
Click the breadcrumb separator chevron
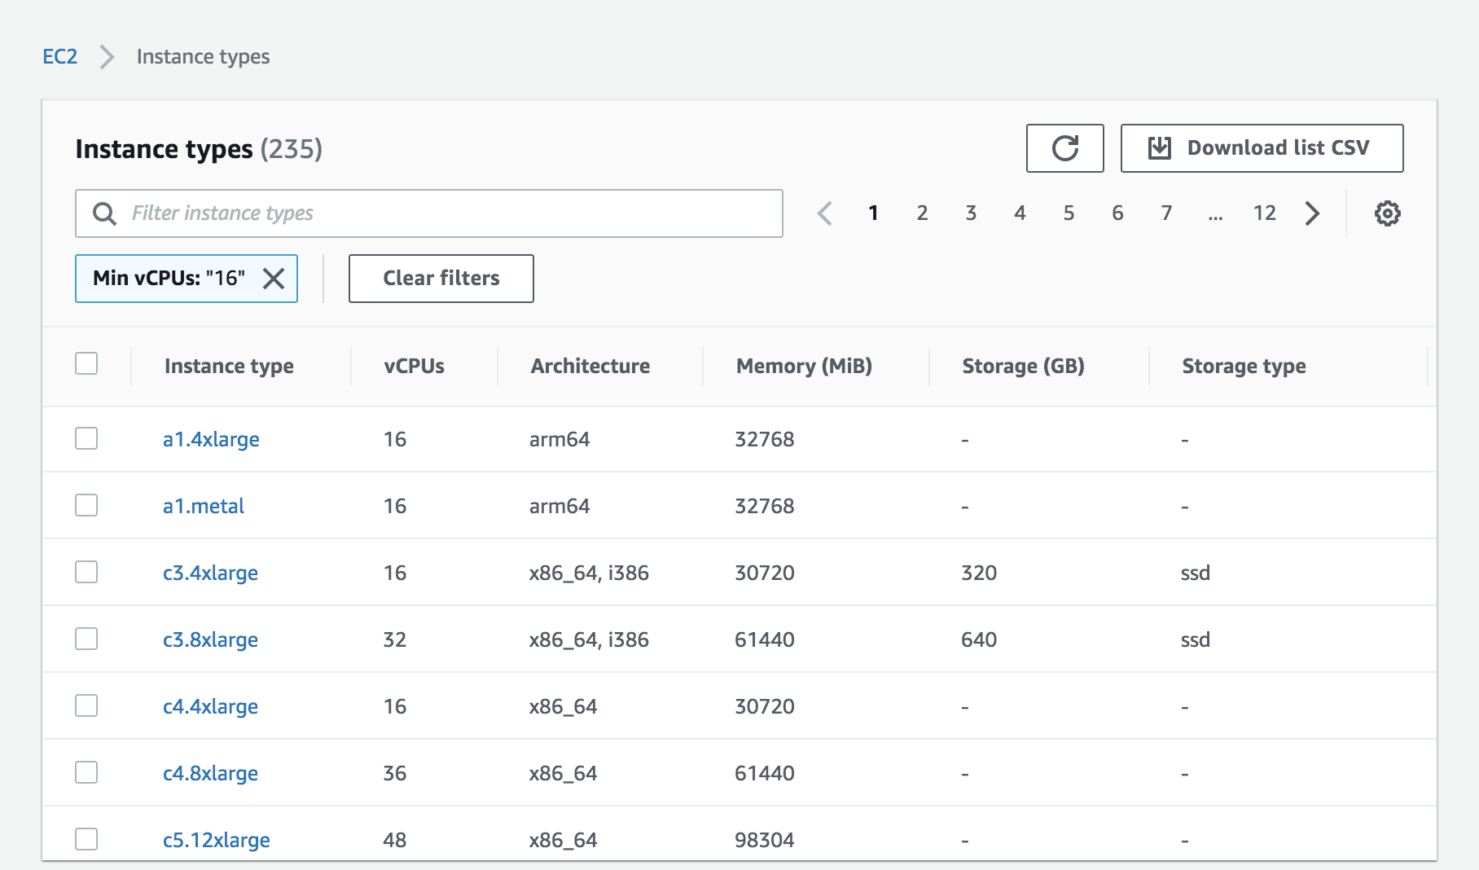(x=107, y=57)
